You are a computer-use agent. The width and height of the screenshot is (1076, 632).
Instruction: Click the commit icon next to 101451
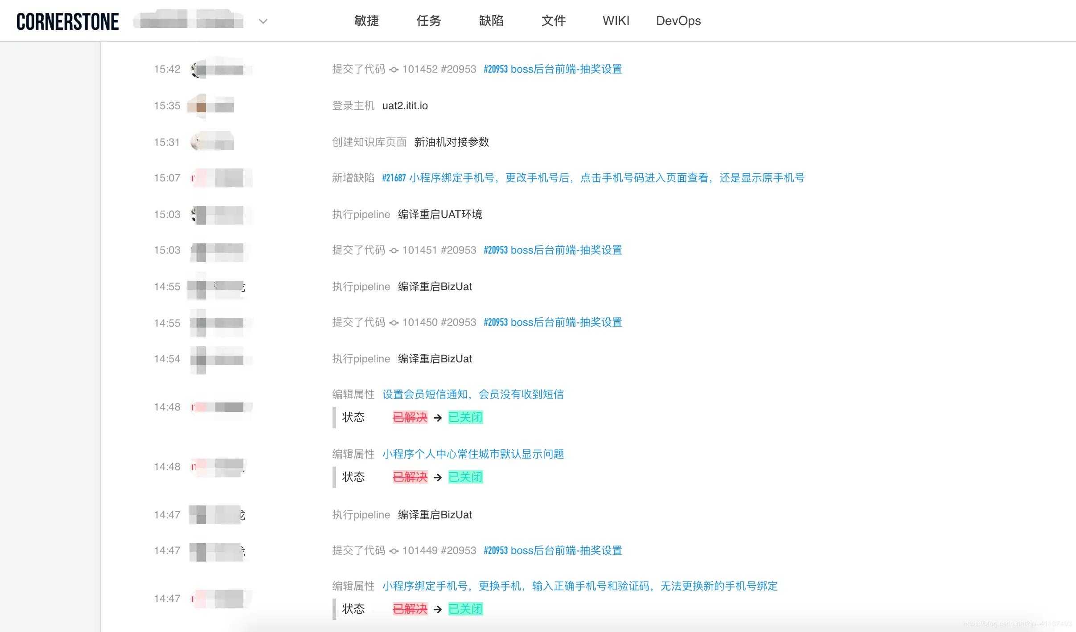(393, 250)
